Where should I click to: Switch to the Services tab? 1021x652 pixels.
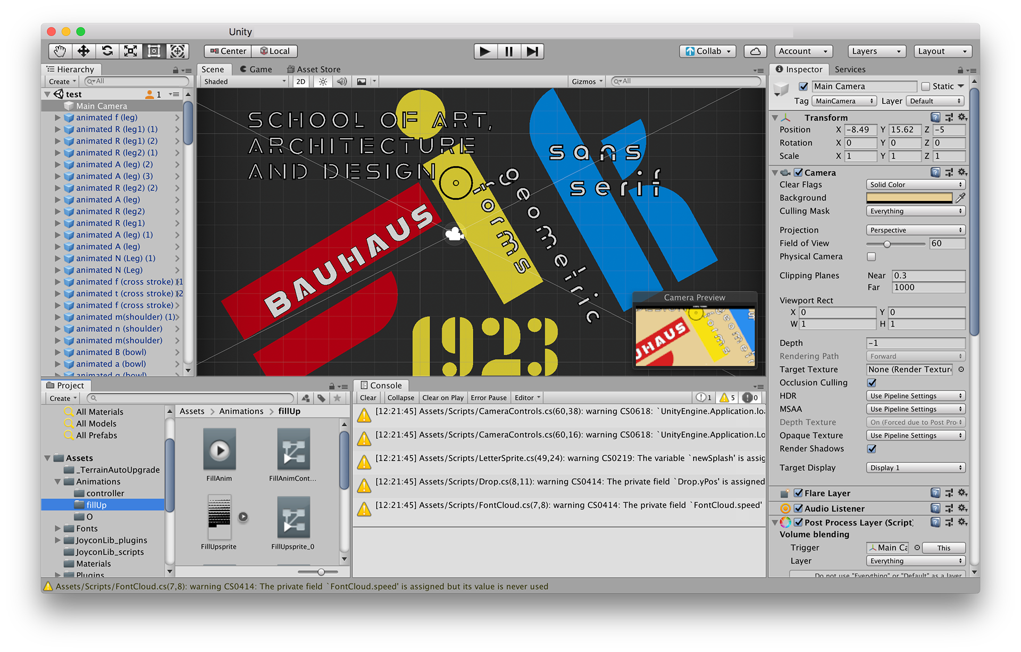850,69
